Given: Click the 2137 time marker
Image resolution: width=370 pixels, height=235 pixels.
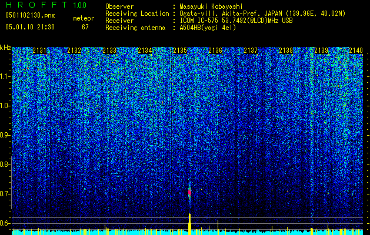Looking at the screenshot, I should (x=251, y=51).
